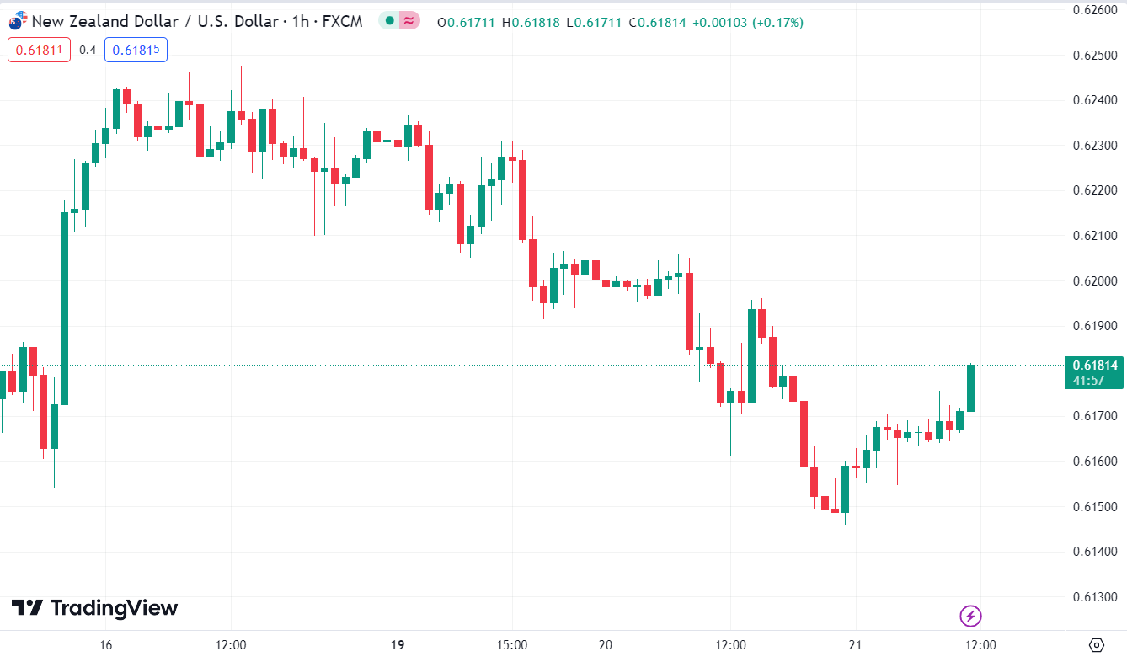Viewport: 1127px width, 662px height.
Task: Click the 21 date label on time axis
Action: click(x=856, y=645)
